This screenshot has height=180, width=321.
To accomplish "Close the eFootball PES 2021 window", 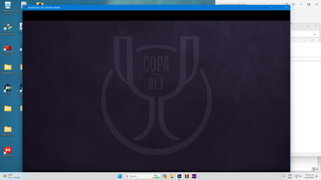I will click(286, 7).
